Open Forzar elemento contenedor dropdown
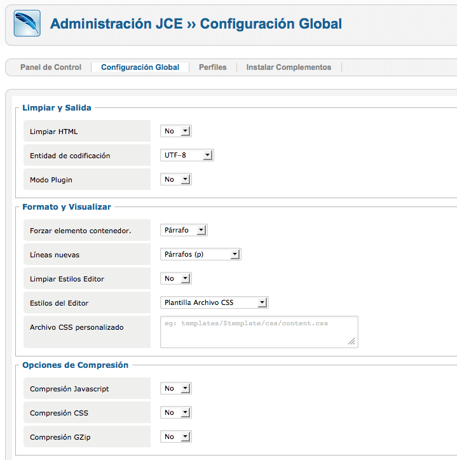 [x=184, y=230]
